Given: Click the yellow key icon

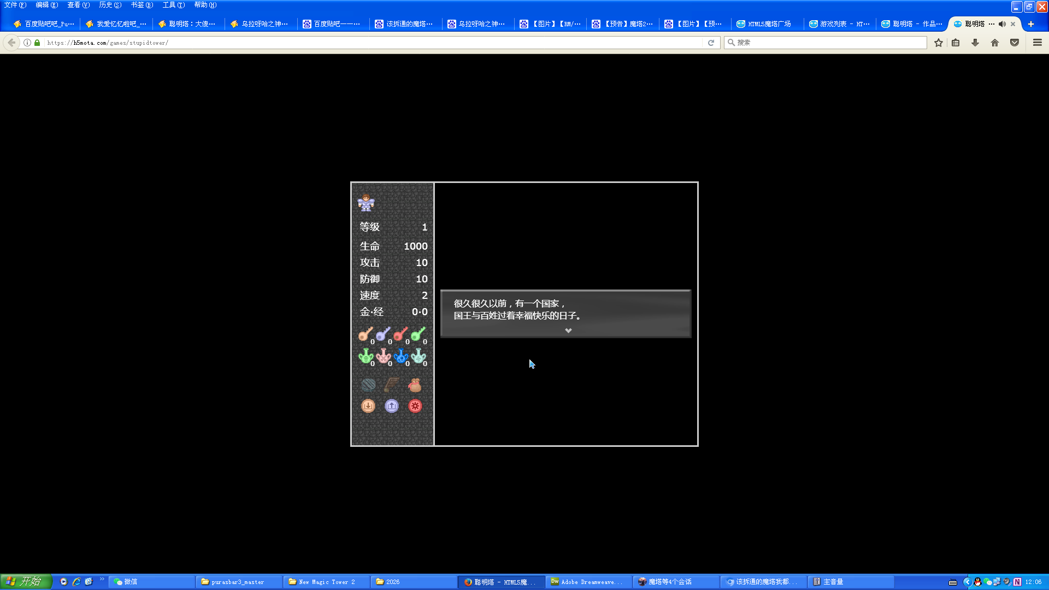Looking at the screenshot, I should click(x=365, y=334).
